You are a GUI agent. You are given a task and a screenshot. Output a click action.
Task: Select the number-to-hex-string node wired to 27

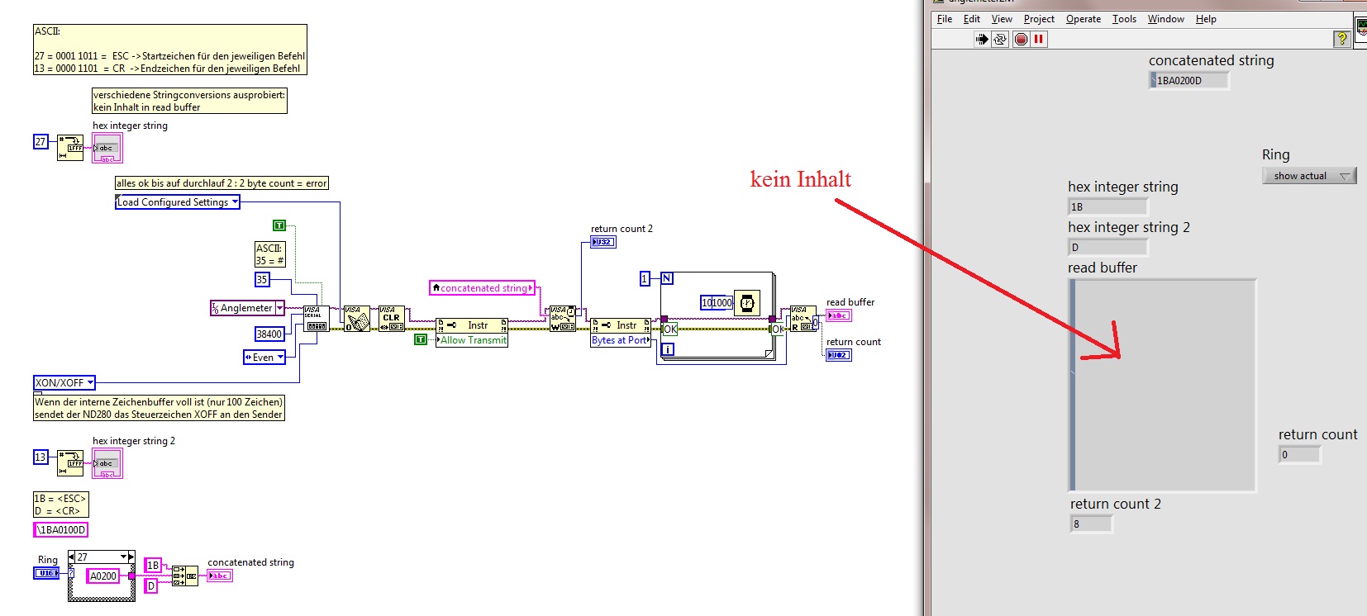coord(70,149)
